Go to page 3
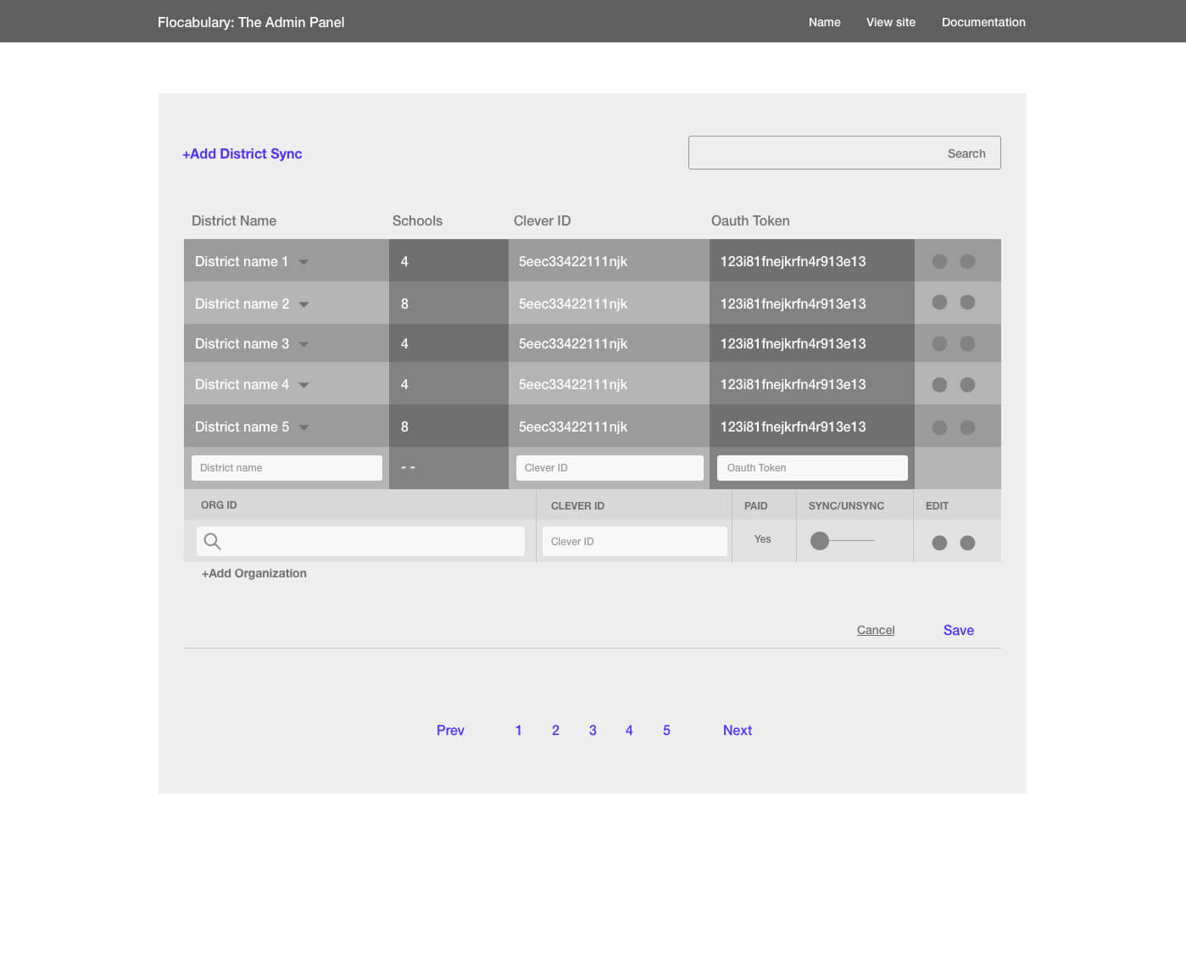The width and height of the screenshot is (1186, 975). pyautogui.click(x=593, y=730)
